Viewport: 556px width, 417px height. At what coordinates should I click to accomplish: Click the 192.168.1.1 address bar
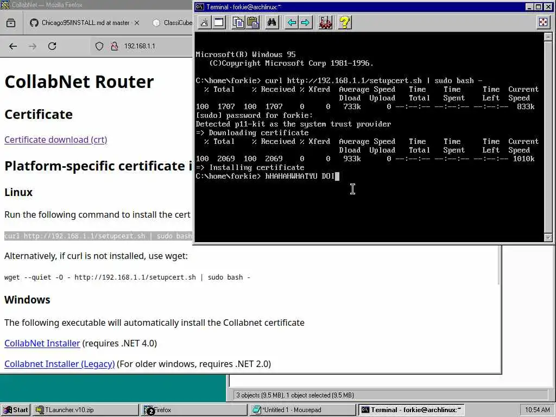[140, 46]
